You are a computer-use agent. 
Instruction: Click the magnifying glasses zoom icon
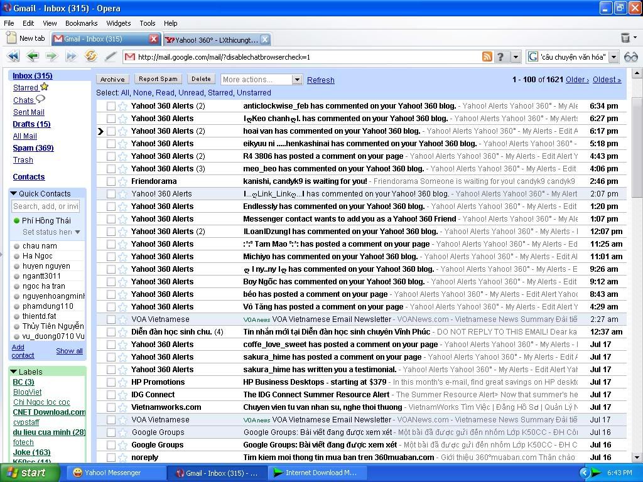pyautogui.click(x=630, y=56)
